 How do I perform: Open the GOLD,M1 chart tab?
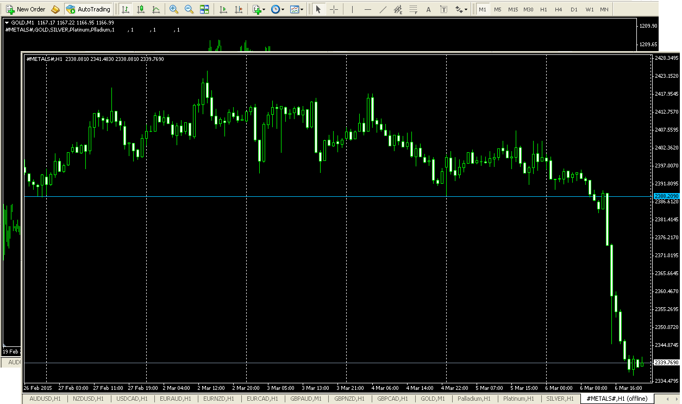433,399
